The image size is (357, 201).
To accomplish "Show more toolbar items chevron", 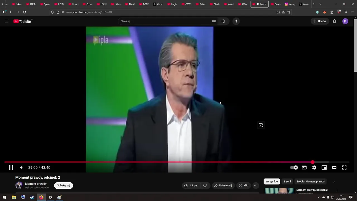I will [x=346, y=12].
